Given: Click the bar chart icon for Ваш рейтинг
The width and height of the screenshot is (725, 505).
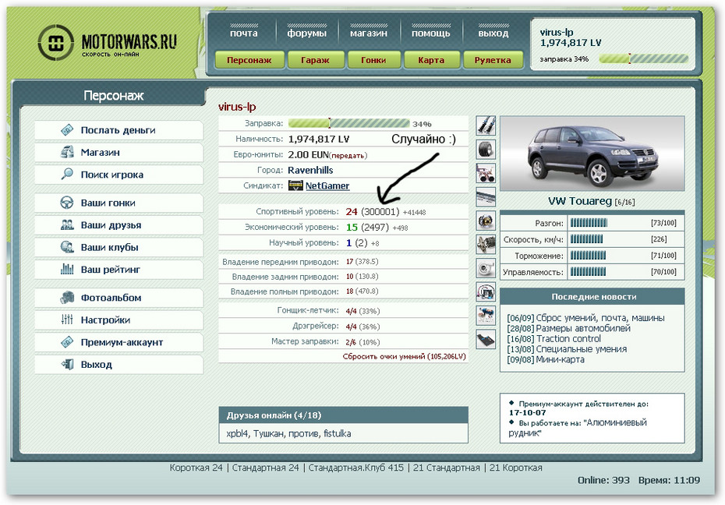Looking at the screenshot, I should point(67,270).
